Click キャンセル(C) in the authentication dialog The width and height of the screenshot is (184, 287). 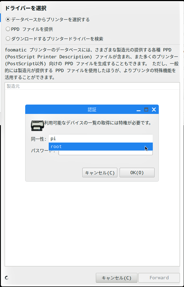click(x=100, y=173)
